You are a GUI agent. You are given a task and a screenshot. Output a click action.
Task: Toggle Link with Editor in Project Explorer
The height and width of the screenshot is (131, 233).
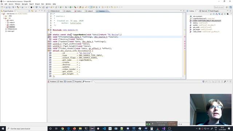[32, 11]
